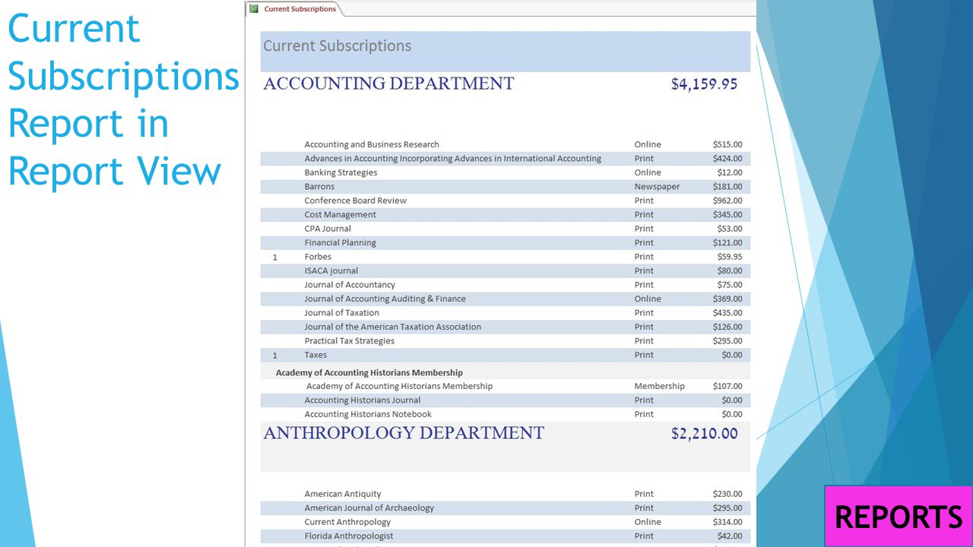This screenshot has width=973, height=547.
Task: Select the non-bold Academy of Accounting Historians Membership row
Action: coord(399,386)
